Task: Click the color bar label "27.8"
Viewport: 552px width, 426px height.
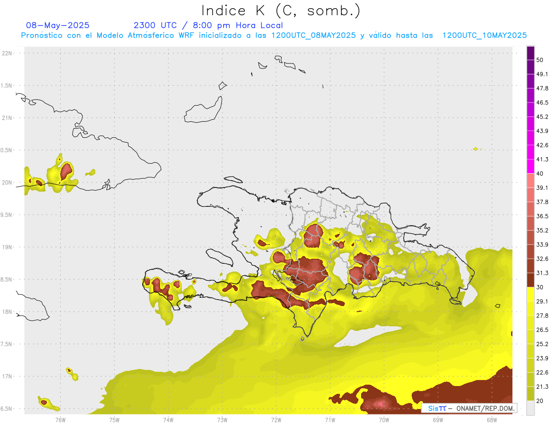Action: coord(542,316)
